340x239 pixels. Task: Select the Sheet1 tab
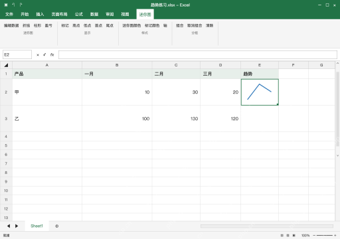click(x=37, y=226)
